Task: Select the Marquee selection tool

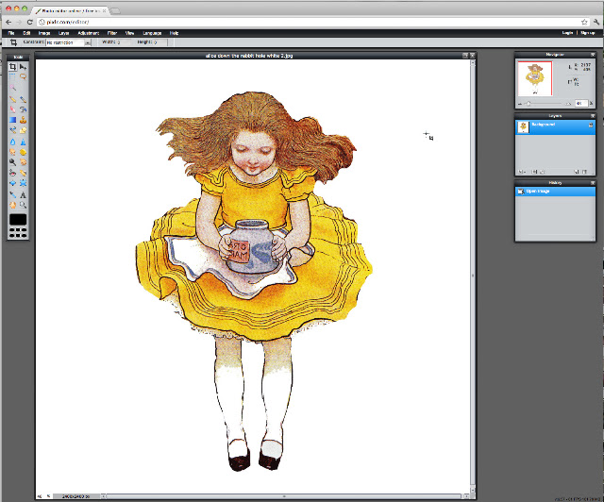Action: pos(12,76)
